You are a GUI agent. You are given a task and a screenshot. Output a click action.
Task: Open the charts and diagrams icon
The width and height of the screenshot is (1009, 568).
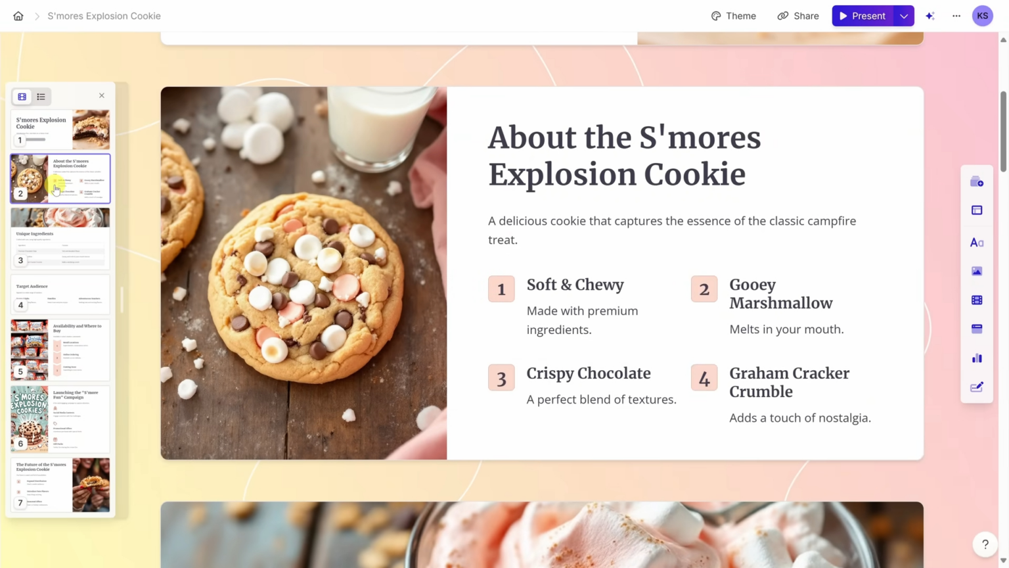(977, 358)
